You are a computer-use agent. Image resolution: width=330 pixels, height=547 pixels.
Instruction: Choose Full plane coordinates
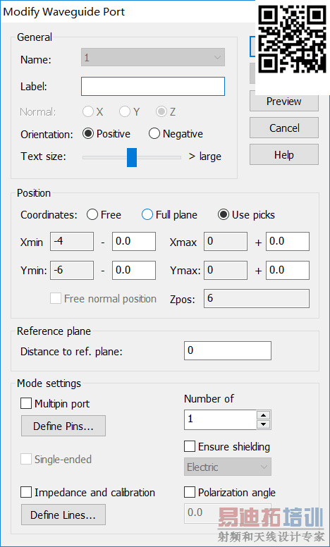(147, 214)
